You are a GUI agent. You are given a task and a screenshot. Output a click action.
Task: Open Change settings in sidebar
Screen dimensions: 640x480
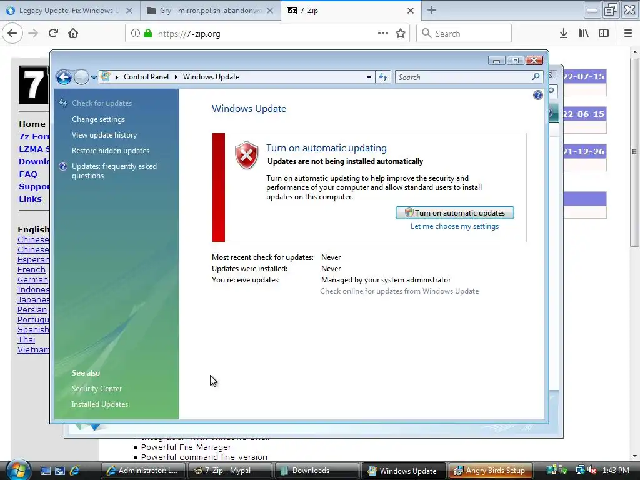tap(98, 119)
